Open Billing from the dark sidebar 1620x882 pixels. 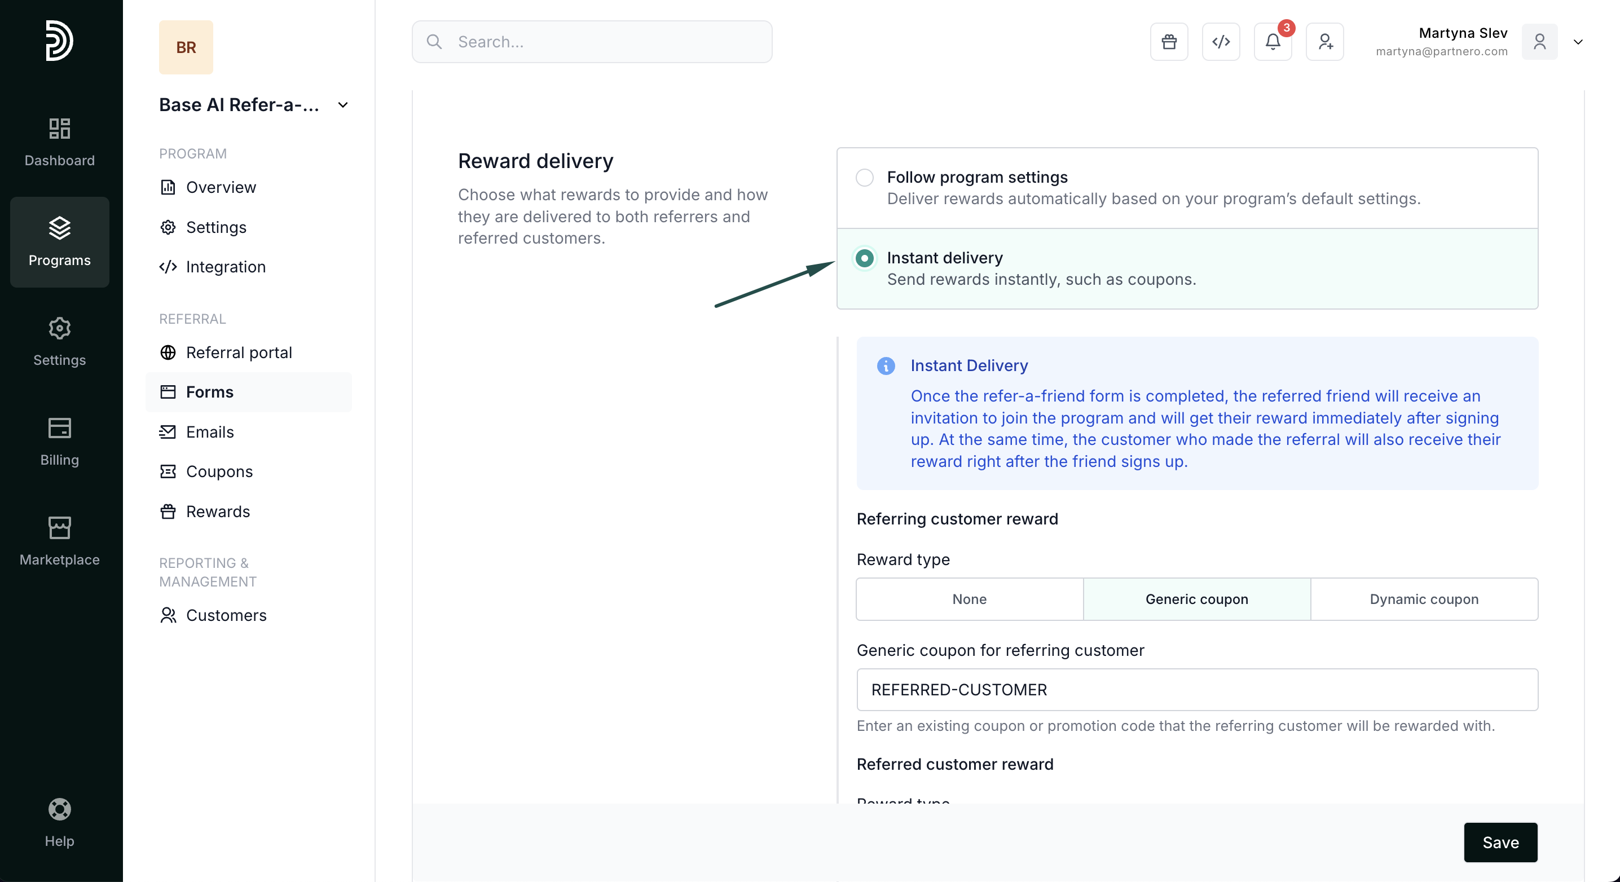coord(59,442)
